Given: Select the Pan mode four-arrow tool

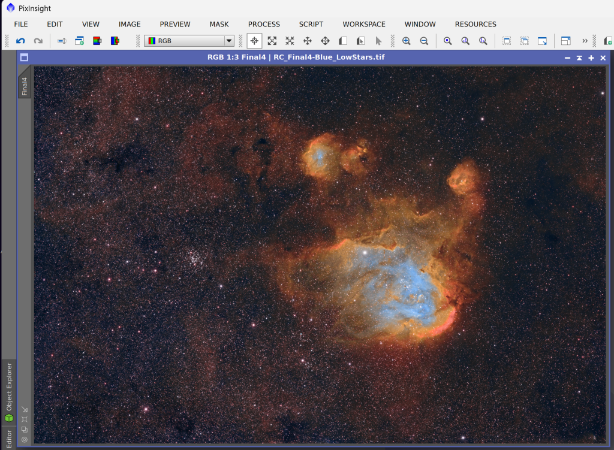Looking at the screenshot, I should (x=308, y=41).
